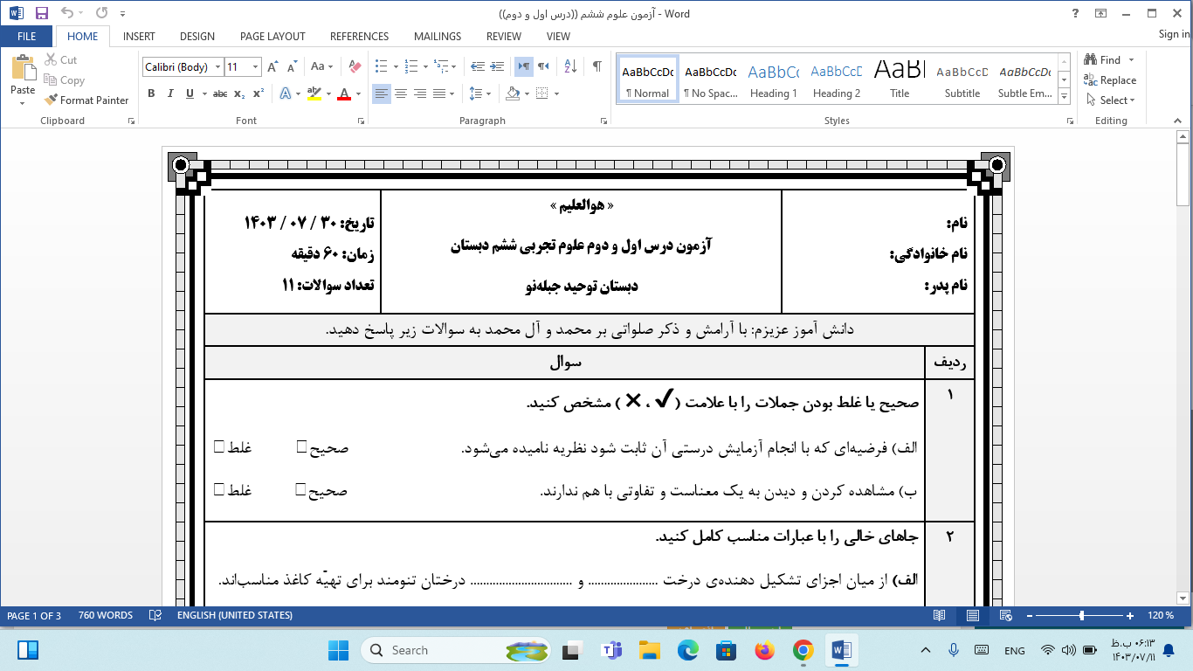Open the FILE tab

pyautogui.click(x=26, y=37)
